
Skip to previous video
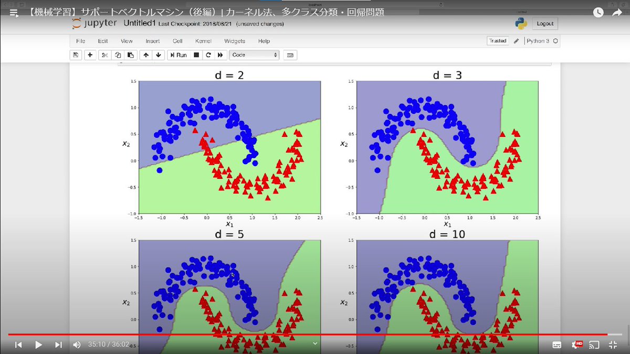(18, 345)
